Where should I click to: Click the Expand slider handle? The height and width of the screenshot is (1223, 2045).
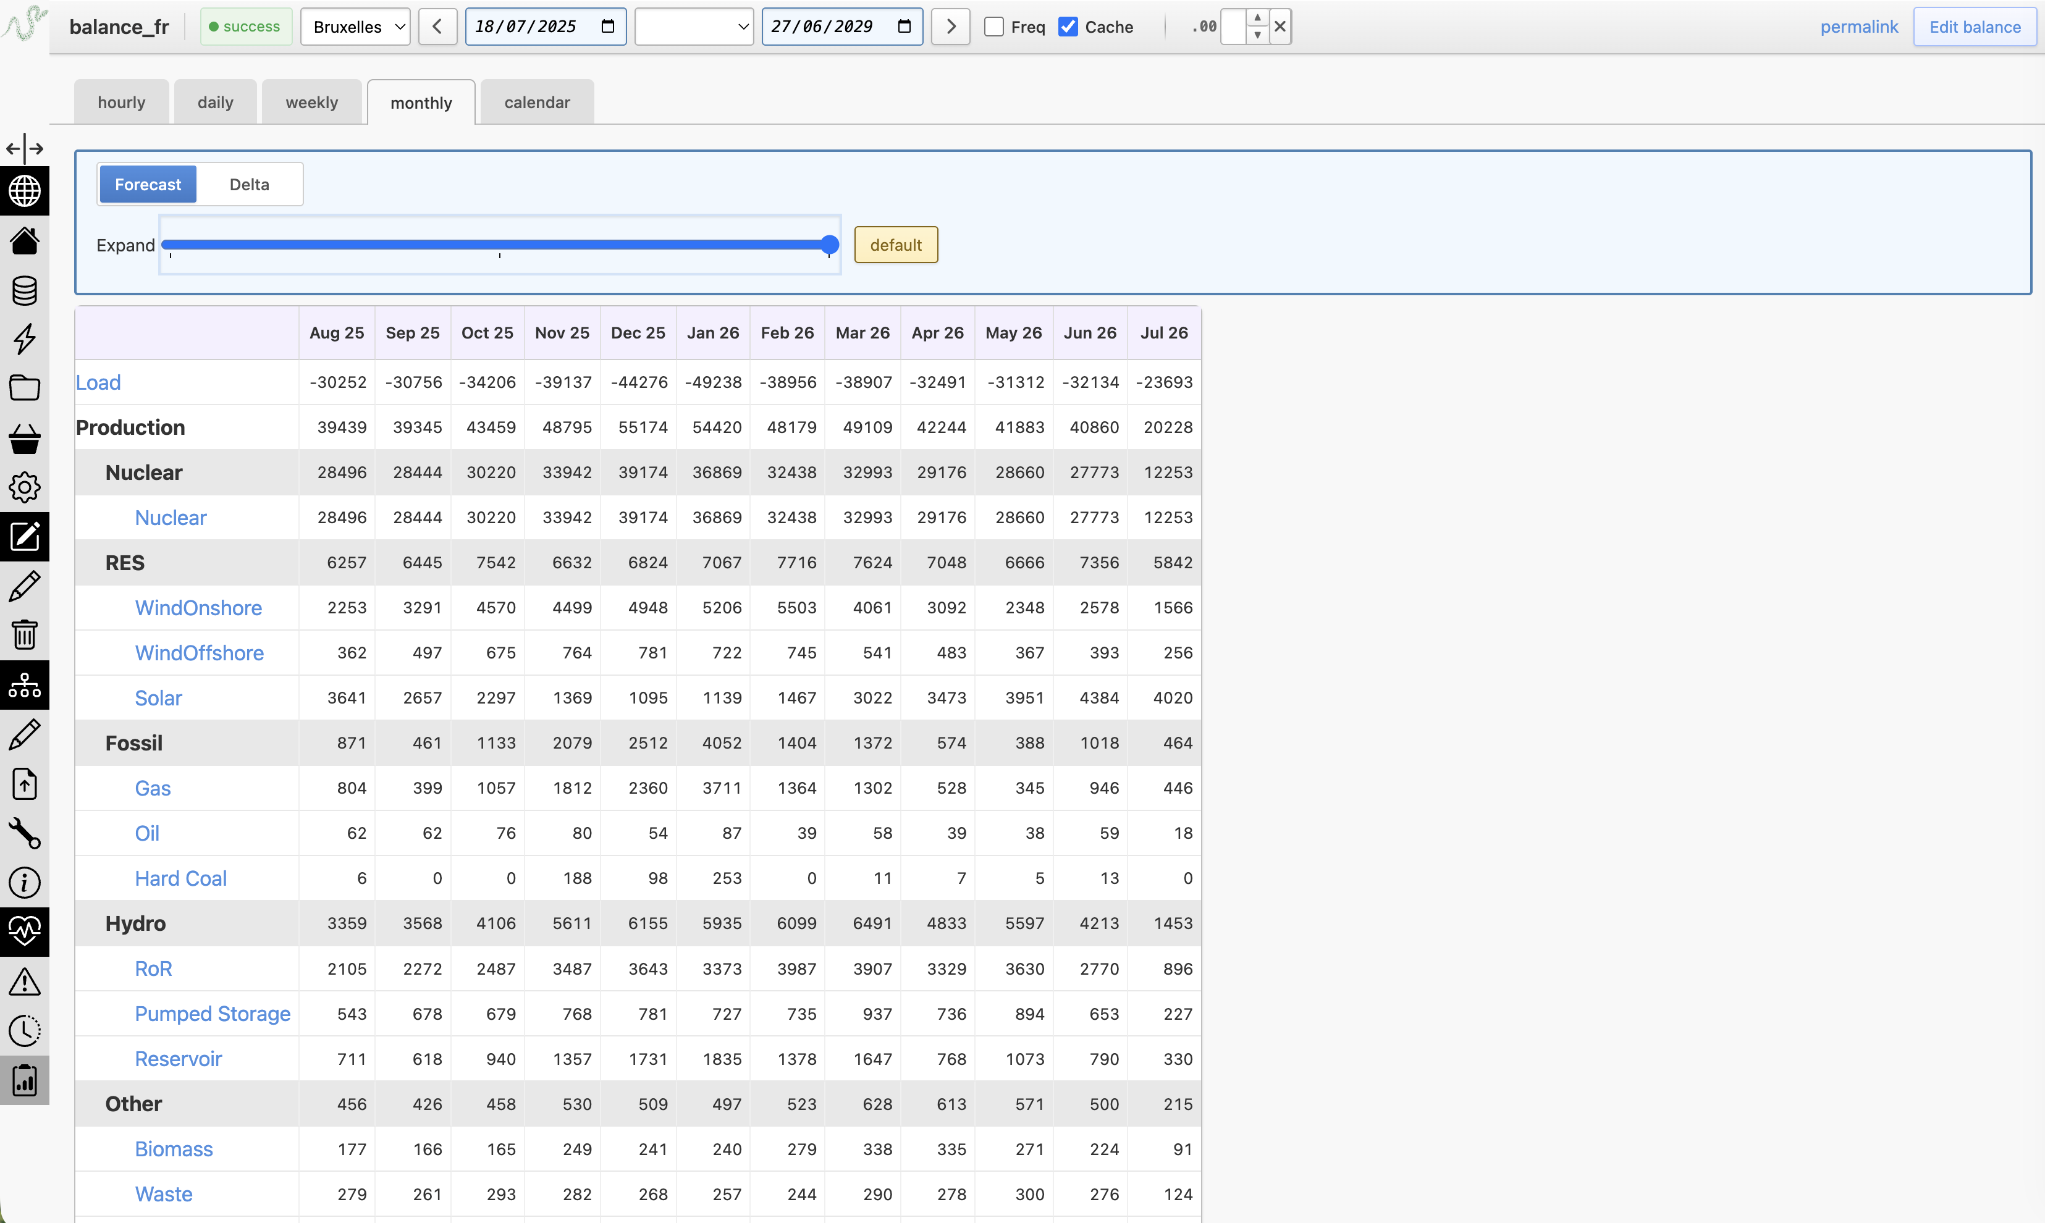(830, 245)
